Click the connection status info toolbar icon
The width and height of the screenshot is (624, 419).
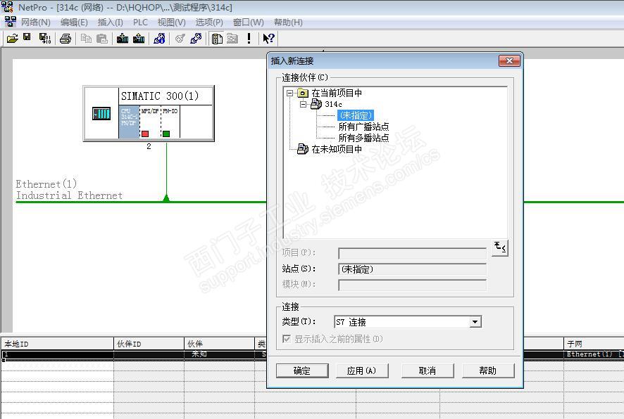[160, 39]
